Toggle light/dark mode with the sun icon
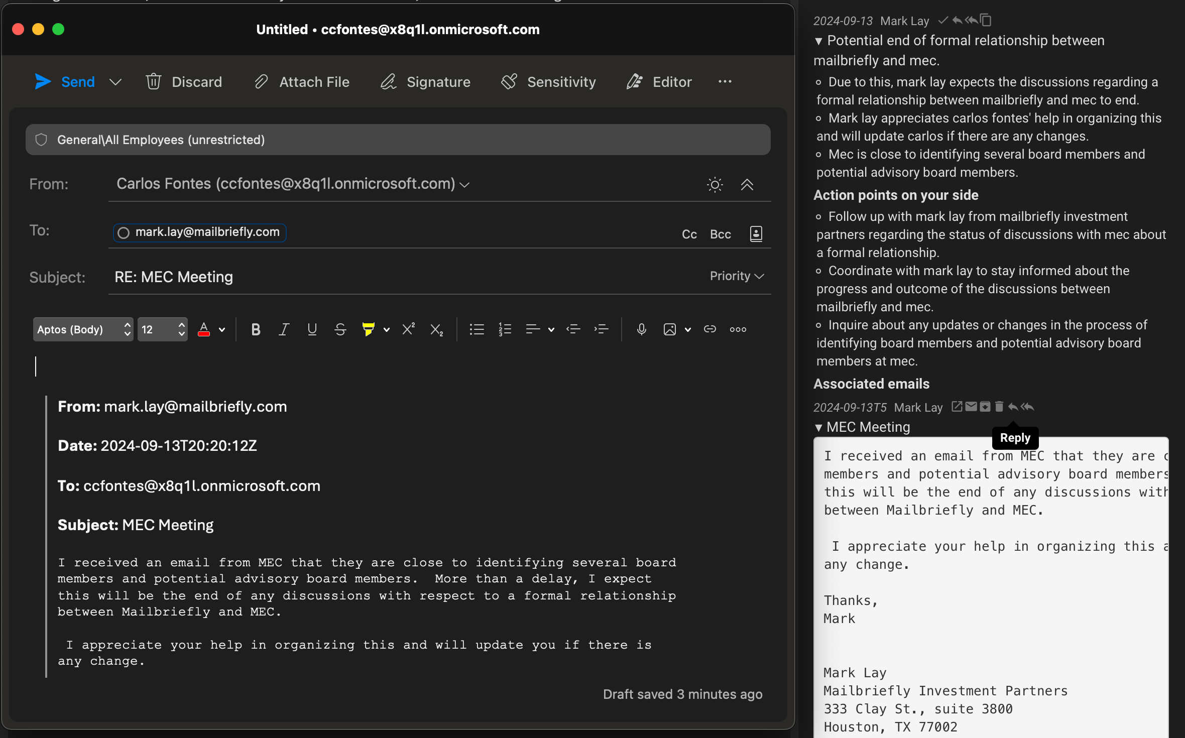Screen dimensions: 1185x738 (x=715, y=185)
